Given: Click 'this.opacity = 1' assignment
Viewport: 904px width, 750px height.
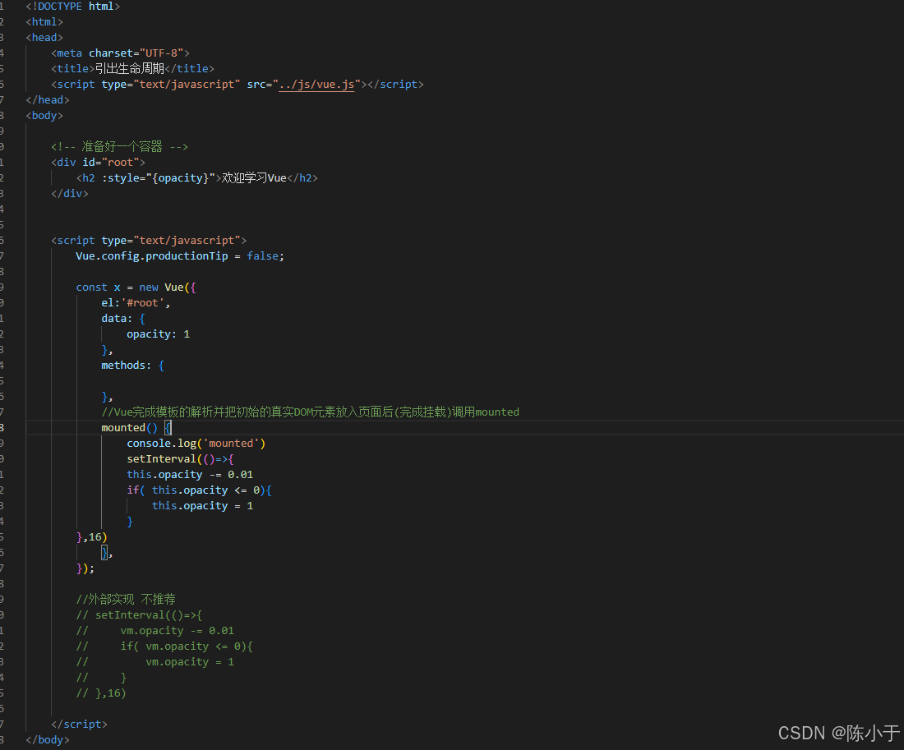Looking at the screenshot, I should [x=202, y=505].
